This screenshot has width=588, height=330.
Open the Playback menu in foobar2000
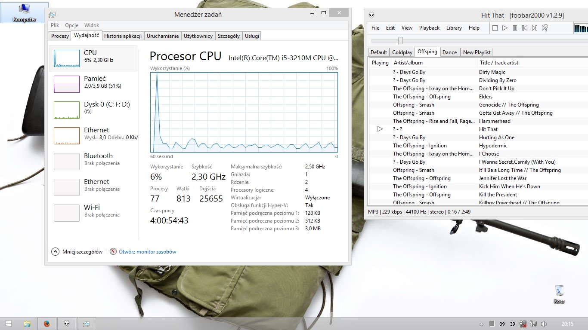tap(430, 28)
